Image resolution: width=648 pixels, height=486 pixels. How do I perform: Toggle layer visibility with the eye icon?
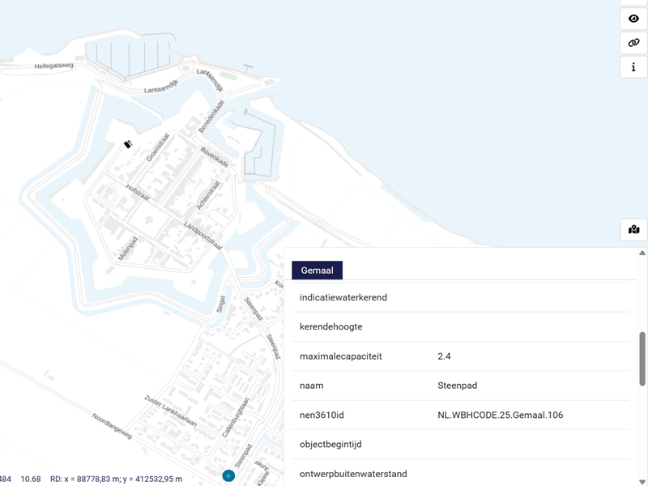click(633, 18)
